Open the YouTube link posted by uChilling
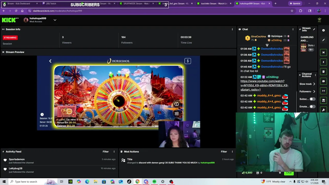The image size is (329, 185). click(264, 85)
